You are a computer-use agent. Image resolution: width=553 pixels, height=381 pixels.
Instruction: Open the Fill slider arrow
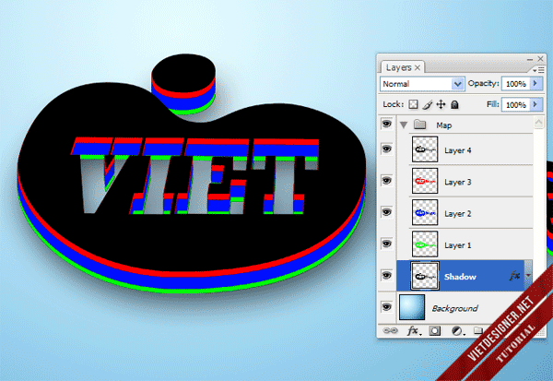point(536,104)
